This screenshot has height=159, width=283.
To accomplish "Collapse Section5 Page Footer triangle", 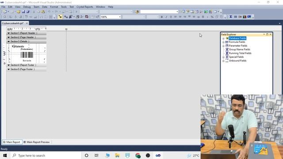I will 8,69.
